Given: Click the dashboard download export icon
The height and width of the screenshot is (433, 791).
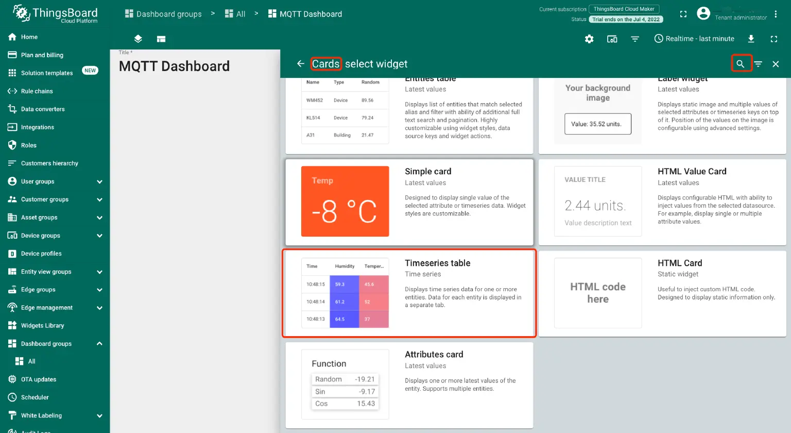Looking at the screenshot, I should 751,39.
